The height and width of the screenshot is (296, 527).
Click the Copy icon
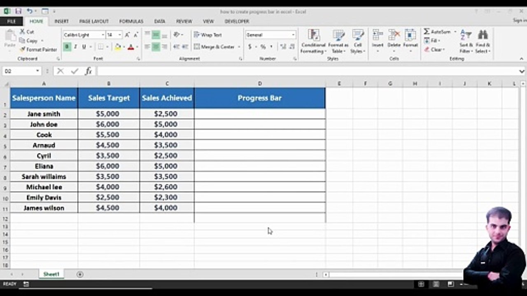(23, 41)
